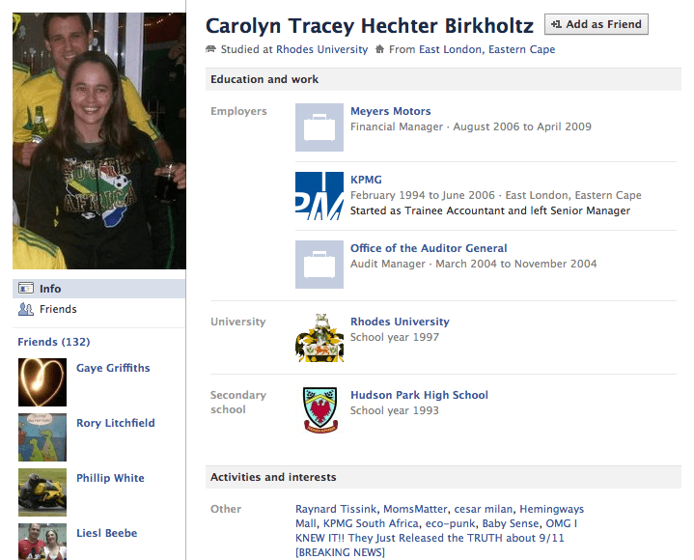Click the Rhodes University crest icon
The width and height of the screenshot is (694, 560).
click(319, 338)
